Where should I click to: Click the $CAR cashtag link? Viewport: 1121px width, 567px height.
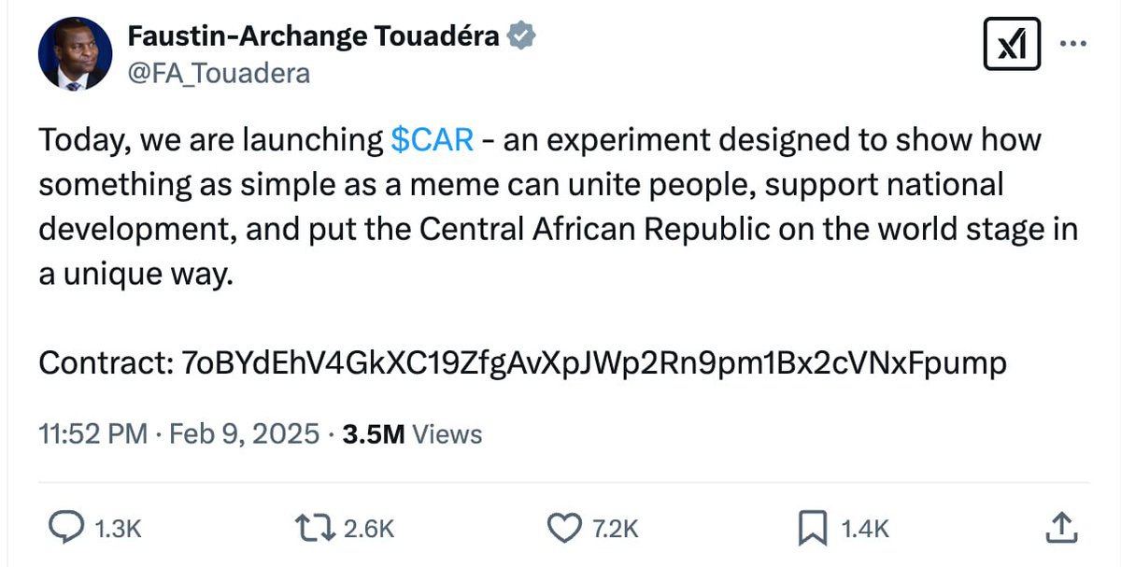click(432, 140)
